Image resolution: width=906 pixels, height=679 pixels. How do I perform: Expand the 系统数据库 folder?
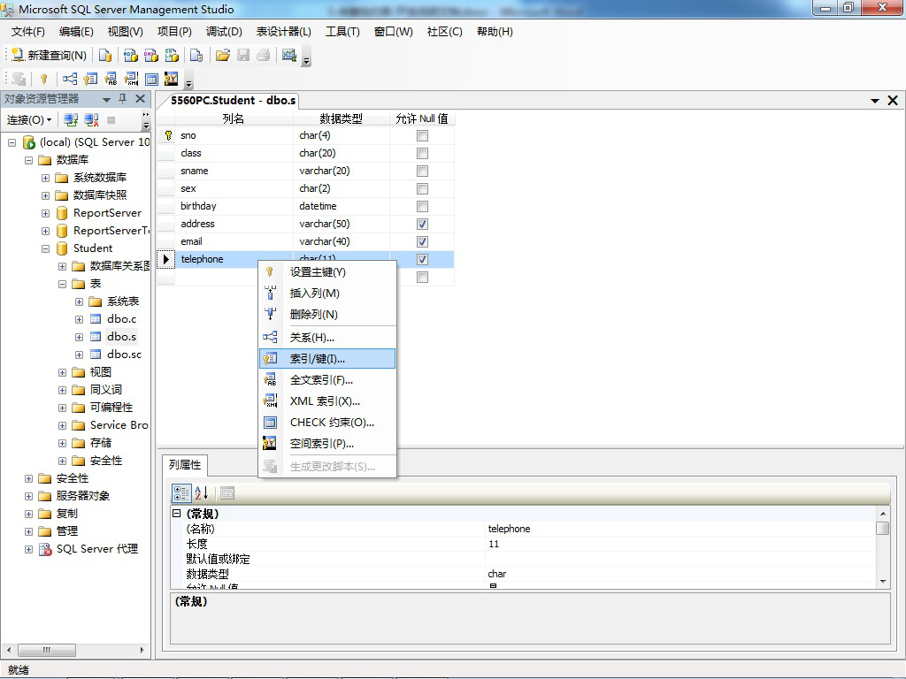[46, 178]
